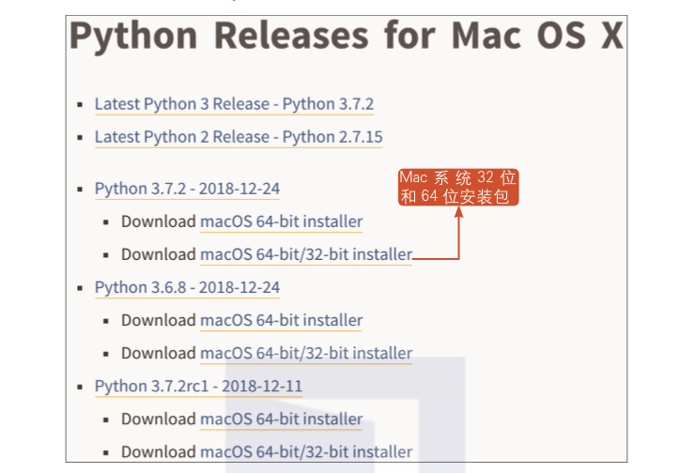Click "Download" text before Python 3.7.2 64-bit/32-bit installer

point(158,254)
